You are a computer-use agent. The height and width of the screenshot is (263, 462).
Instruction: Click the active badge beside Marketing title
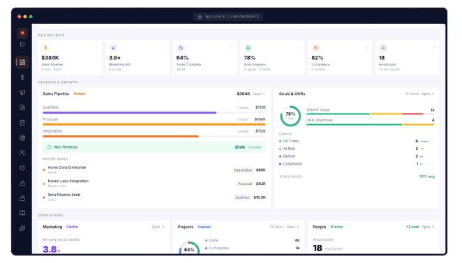point(72,227)
